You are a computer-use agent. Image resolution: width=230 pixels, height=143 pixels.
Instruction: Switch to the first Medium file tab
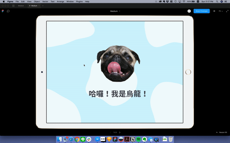(x=21, y=6)
